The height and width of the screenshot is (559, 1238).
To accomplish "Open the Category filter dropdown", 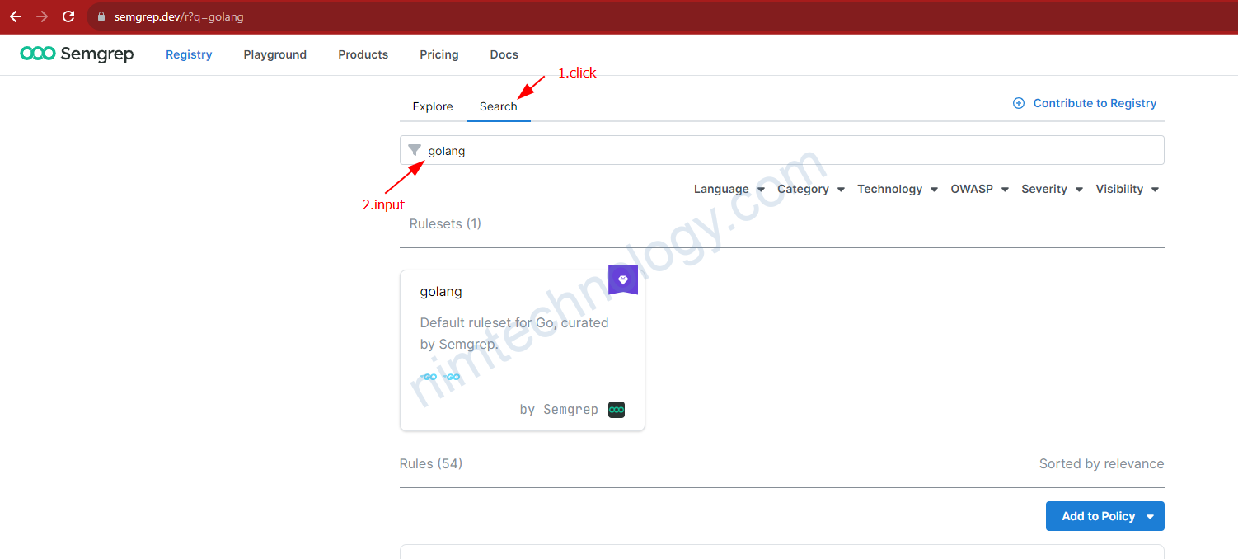I will click(810, 189).
